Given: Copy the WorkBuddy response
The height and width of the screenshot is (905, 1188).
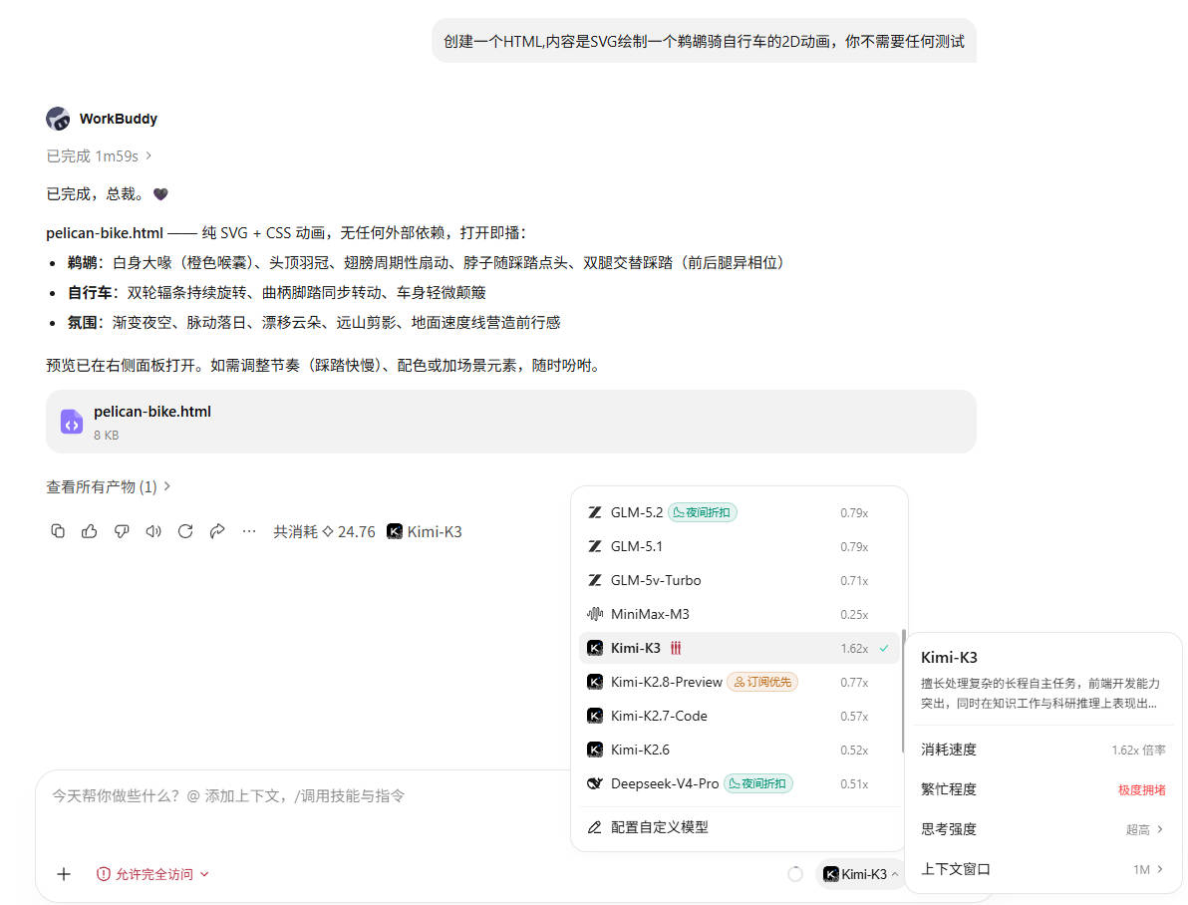Looking at the screenshot, I should [x=58, y=531].
